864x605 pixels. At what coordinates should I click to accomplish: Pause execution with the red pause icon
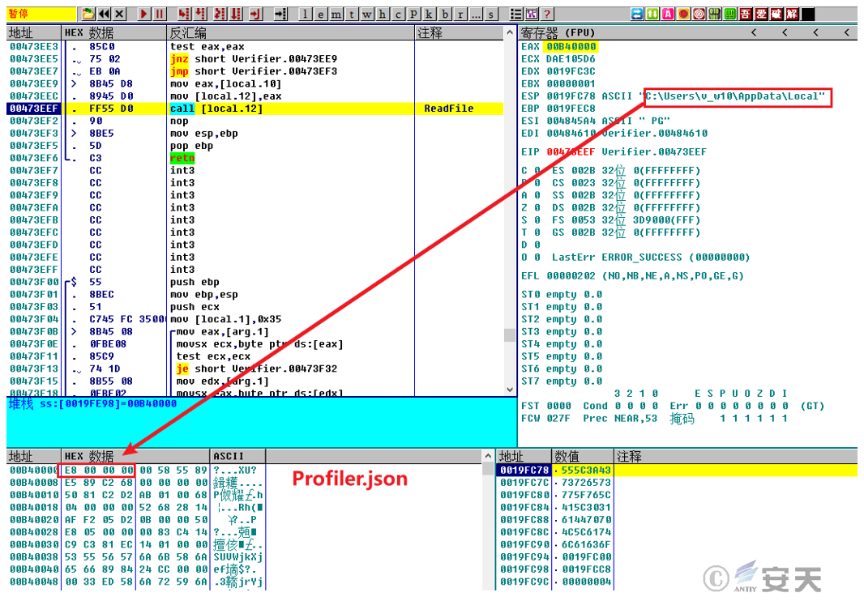click(160, 14)
